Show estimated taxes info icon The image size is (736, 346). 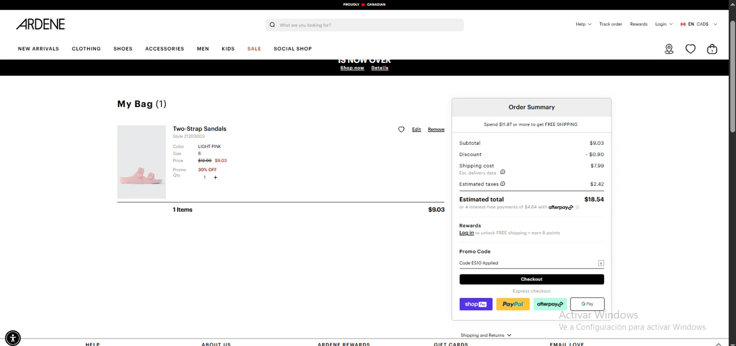502,184
